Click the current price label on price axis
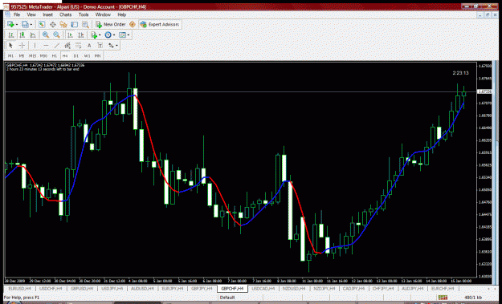Image resolution: width=502 pixels, height=304 pixels. pyautogui.click(x=484, y=91)
